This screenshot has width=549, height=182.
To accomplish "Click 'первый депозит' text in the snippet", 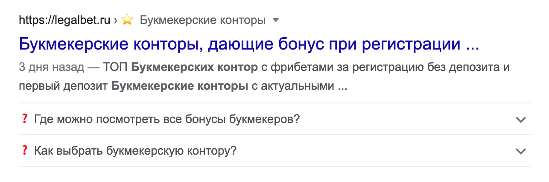I will click(x=63, y=86).
